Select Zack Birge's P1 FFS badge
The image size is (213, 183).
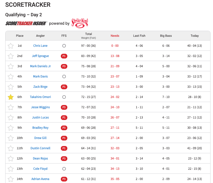pyautogui.click(x=64, y=87)
